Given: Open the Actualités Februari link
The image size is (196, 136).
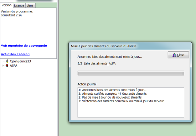Looking at the screenshot, I should tap(15, 54).
